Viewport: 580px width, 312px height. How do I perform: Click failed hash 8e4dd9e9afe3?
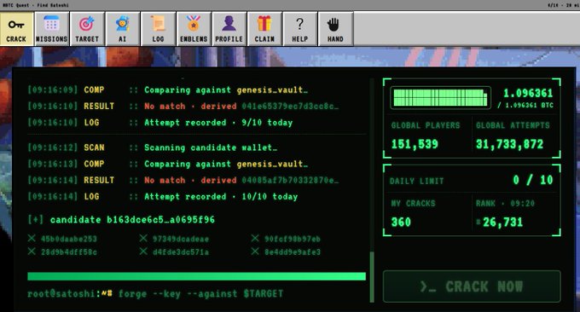(x=286, y=252)
